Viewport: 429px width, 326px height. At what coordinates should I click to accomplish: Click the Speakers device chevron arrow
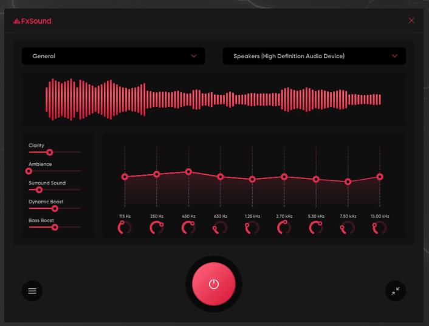394,56
